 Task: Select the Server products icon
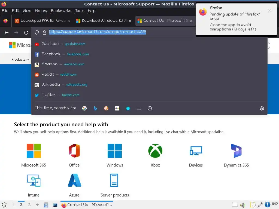point(114,180)
